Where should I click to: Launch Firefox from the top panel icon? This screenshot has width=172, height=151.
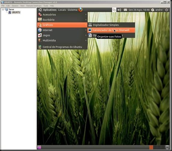80,10
